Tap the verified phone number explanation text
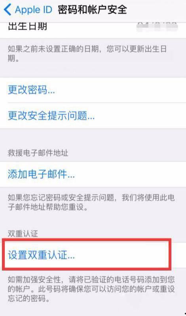The height and width of the screenshot is (316, 186). click(91, 289)
